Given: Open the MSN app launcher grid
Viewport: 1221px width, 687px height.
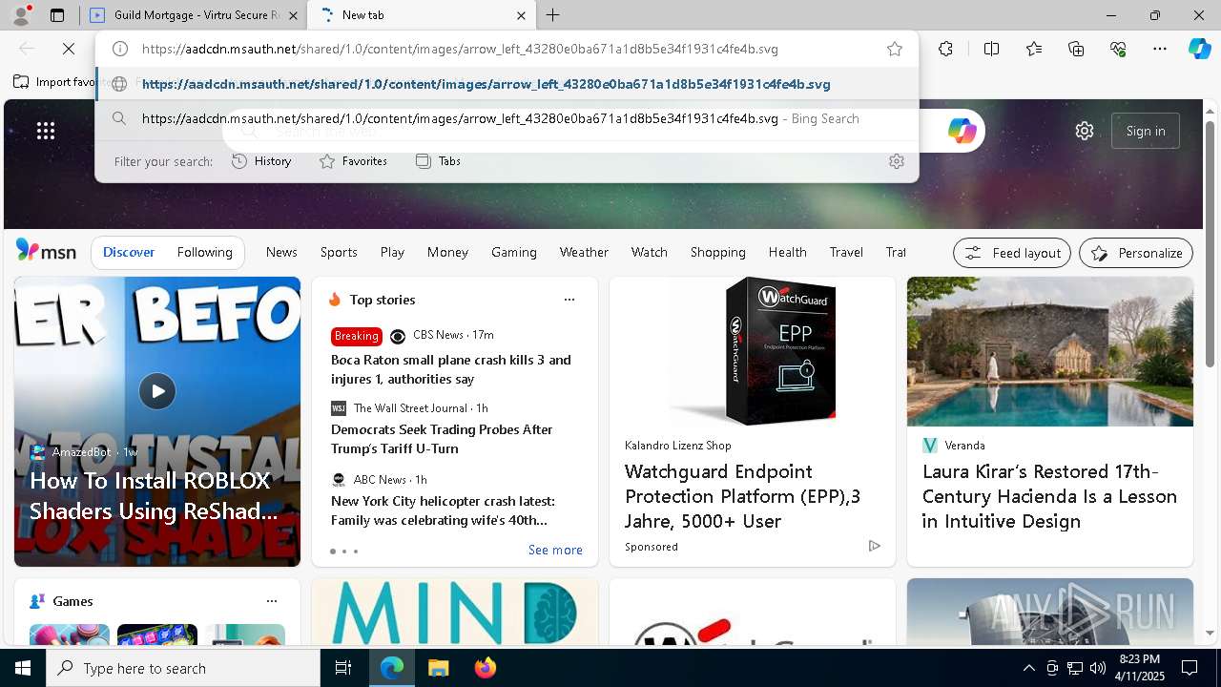Looking at the screenshot, I should point(46,131).
